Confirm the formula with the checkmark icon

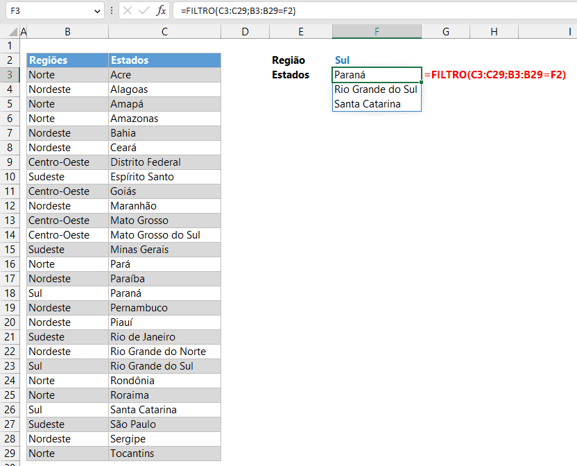[144, 10]
